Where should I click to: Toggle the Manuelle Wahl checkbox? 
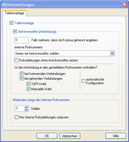28,89
